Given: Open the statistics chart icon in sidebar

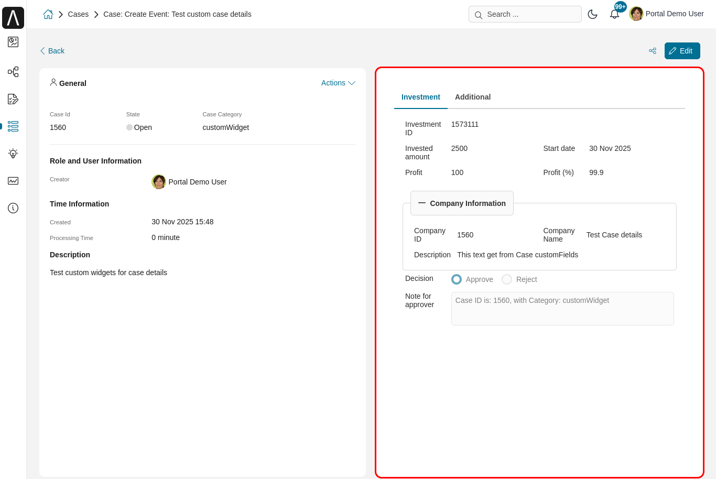Looking at the screenshot, I should click(x=13, y=181).
